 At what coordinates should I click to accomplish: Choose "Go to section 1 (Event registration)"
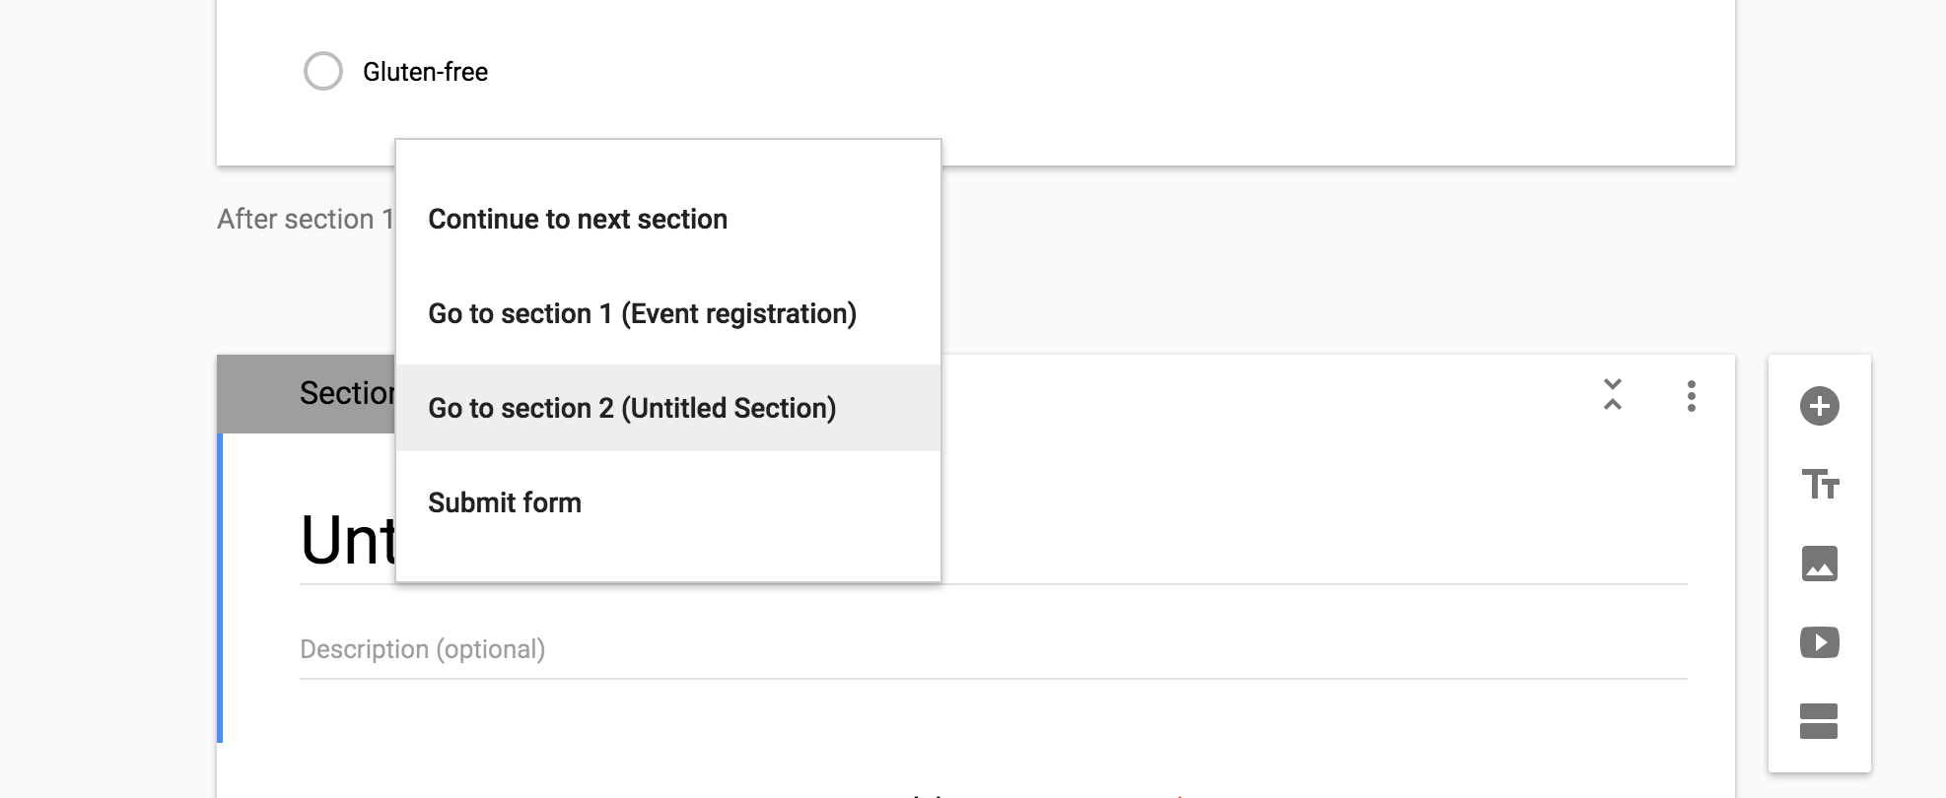[642, 313]
